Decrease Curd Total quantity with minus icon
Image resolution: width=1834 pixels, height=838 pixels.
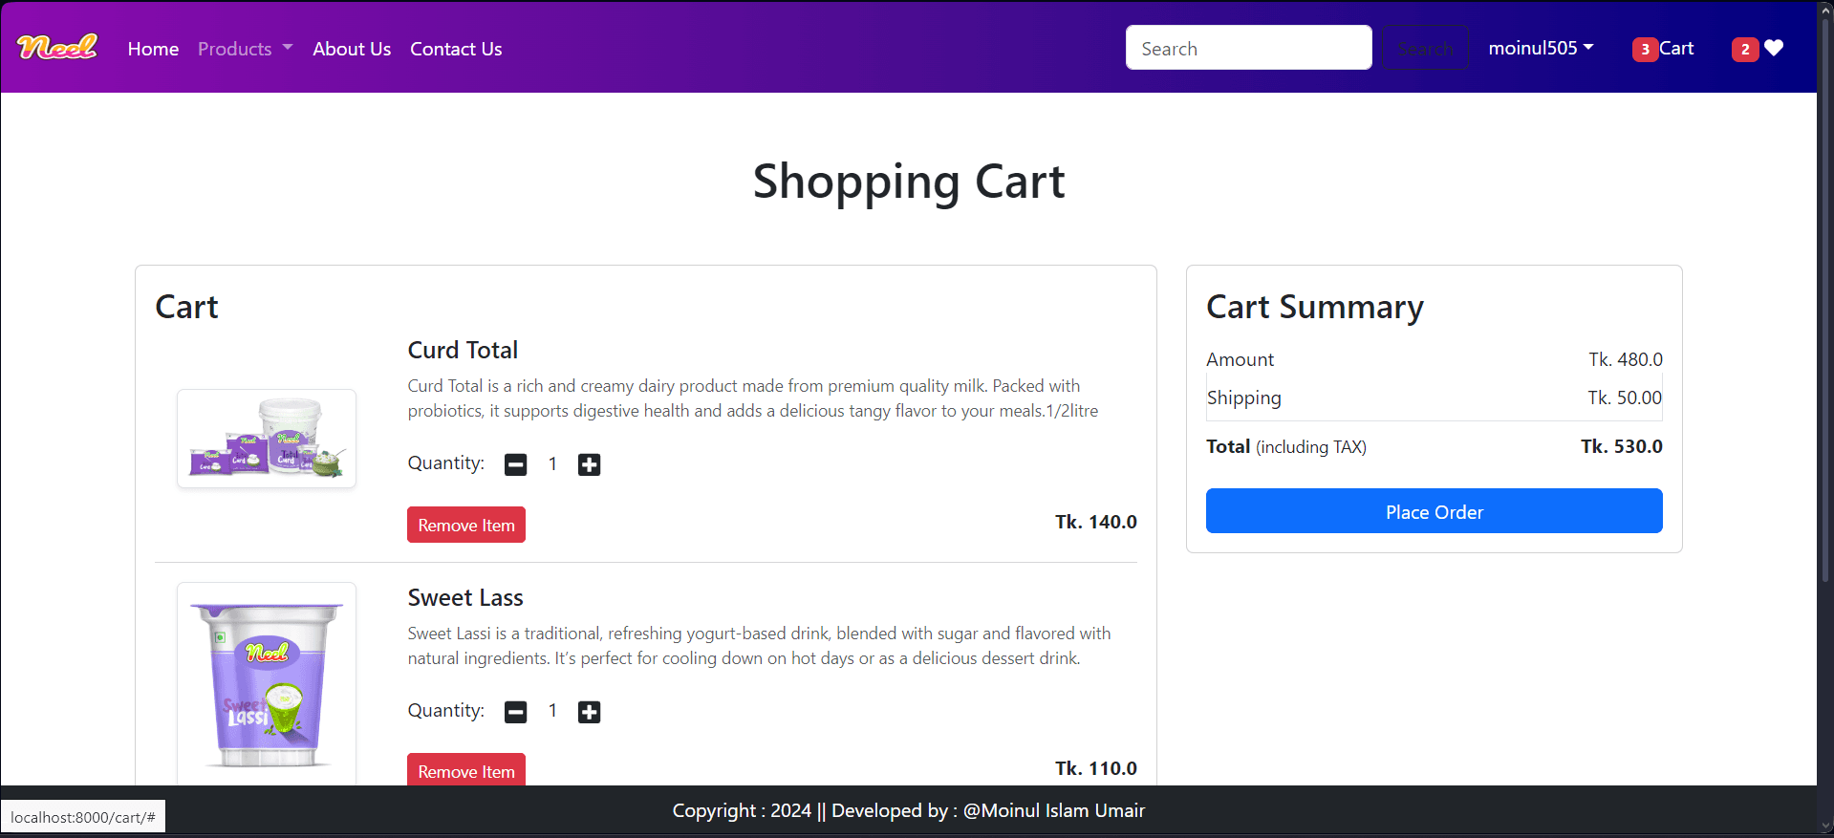[x=515, y=465]
